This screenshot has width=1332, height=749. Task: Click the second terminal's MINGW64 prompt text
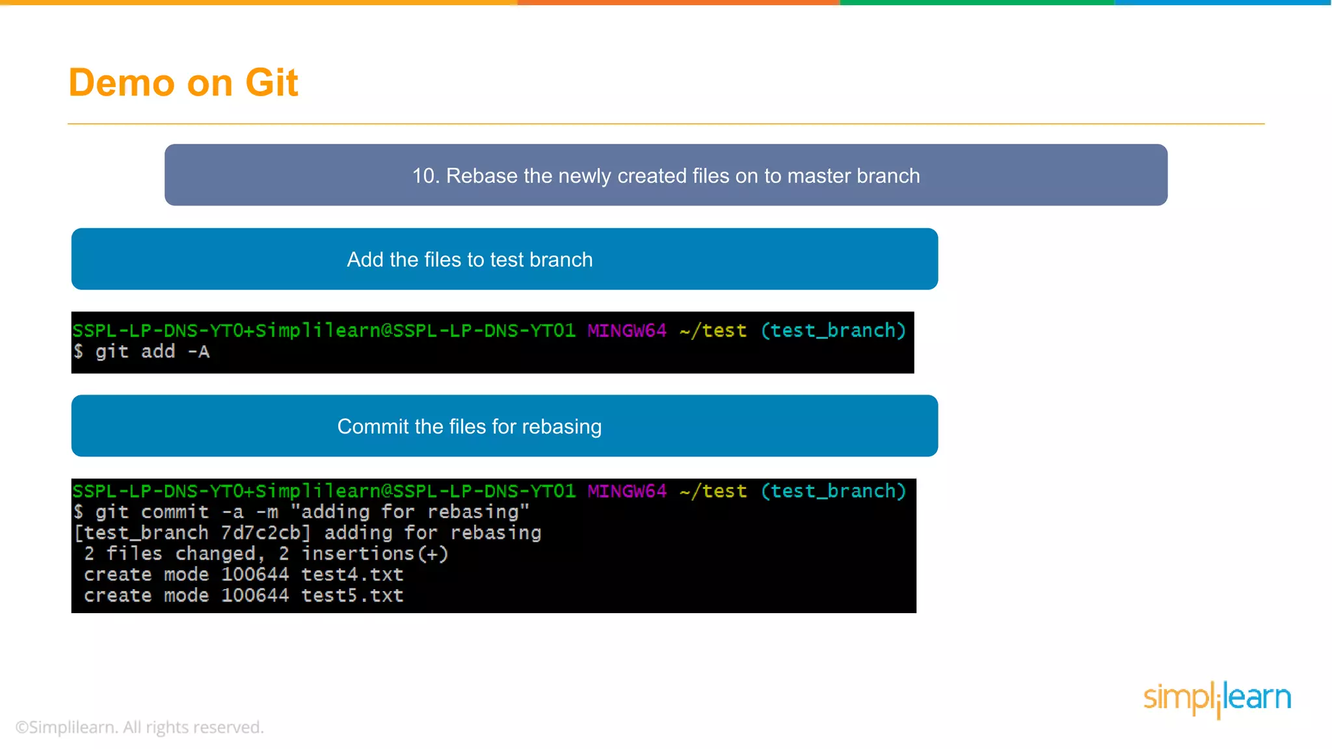point(627,491)
